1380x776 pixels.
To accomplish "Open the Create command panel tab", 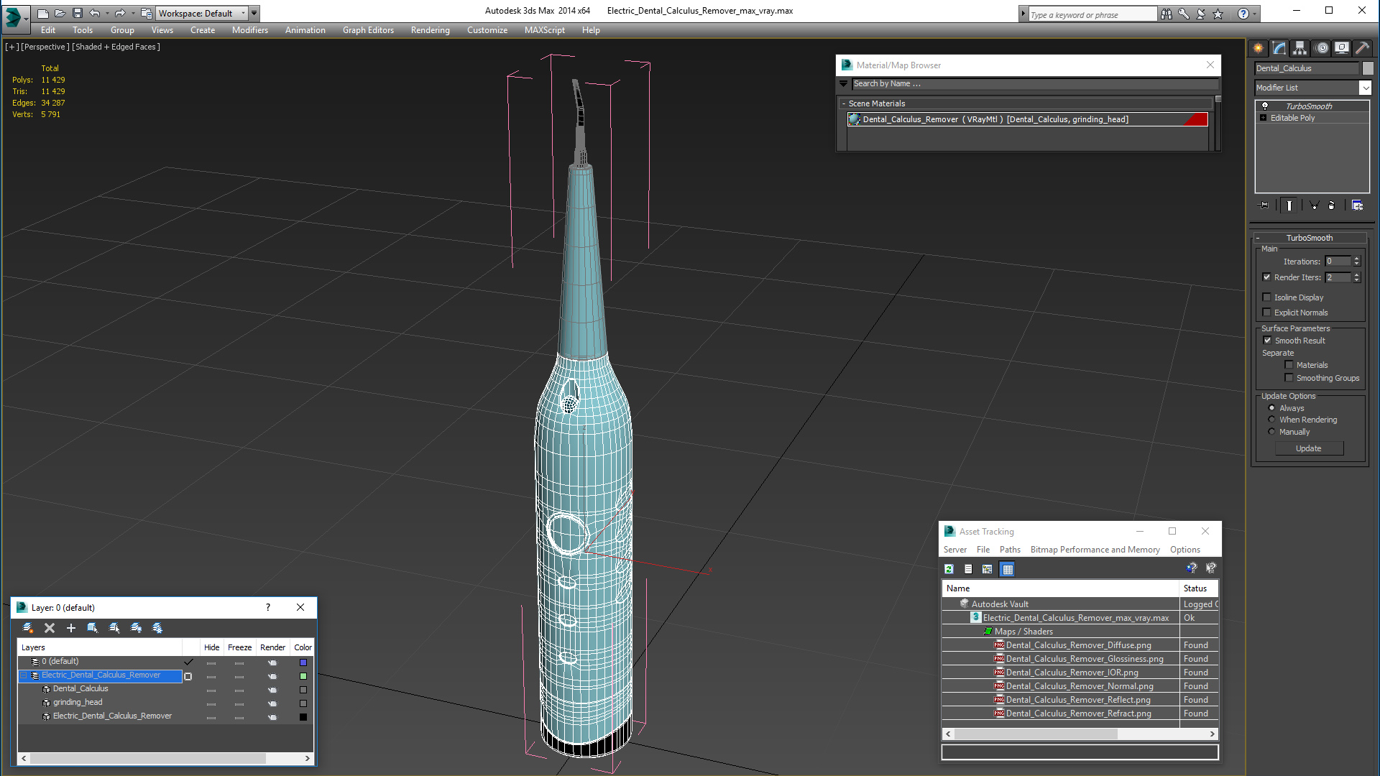I will click(1259, 48).
